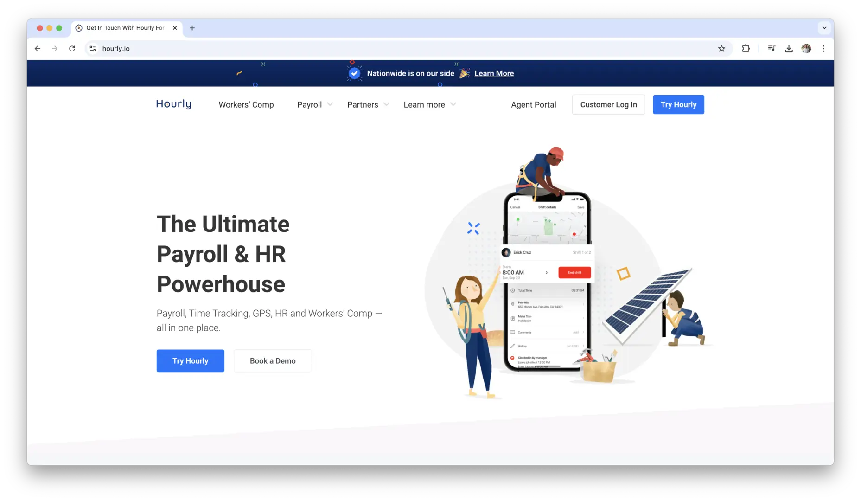Open the Downloads icon

tap(789, 48)
